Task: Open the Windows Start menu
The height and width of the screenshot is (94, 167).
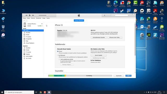Action: 2,92
